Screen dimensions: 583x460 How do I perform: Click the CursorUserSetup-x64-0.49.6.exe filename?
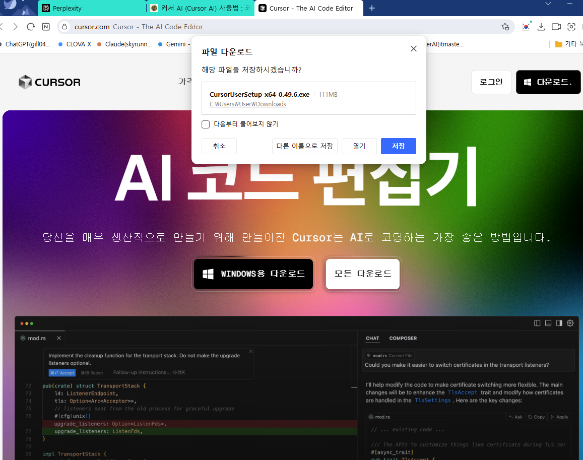[x=259, y=94]
